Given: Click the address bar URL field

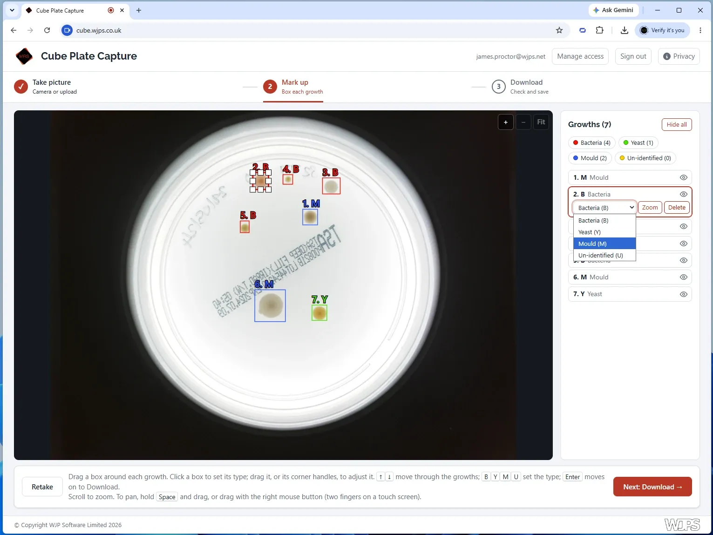Looking at the screenshot, I should (x=312, y=30).
